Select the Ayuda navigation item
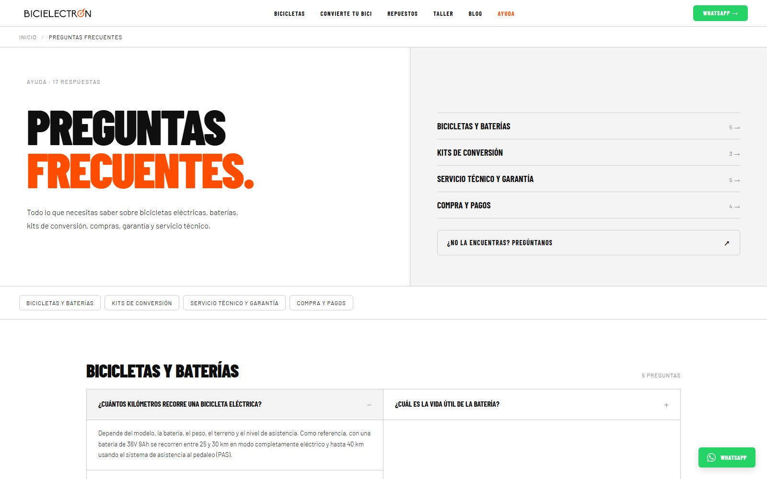The image size is (767, 479). click(x=506, y=13)
